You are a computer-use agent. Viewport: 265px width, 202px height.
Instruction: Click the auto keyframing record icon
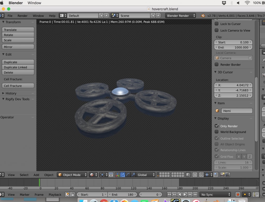click(238, 194)
